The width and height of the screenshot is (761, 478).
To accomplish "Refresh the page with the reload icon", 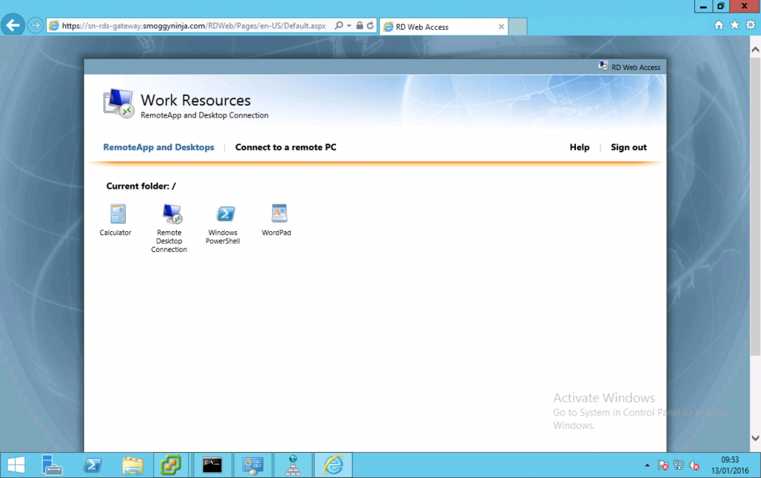I will coord(370,25).
